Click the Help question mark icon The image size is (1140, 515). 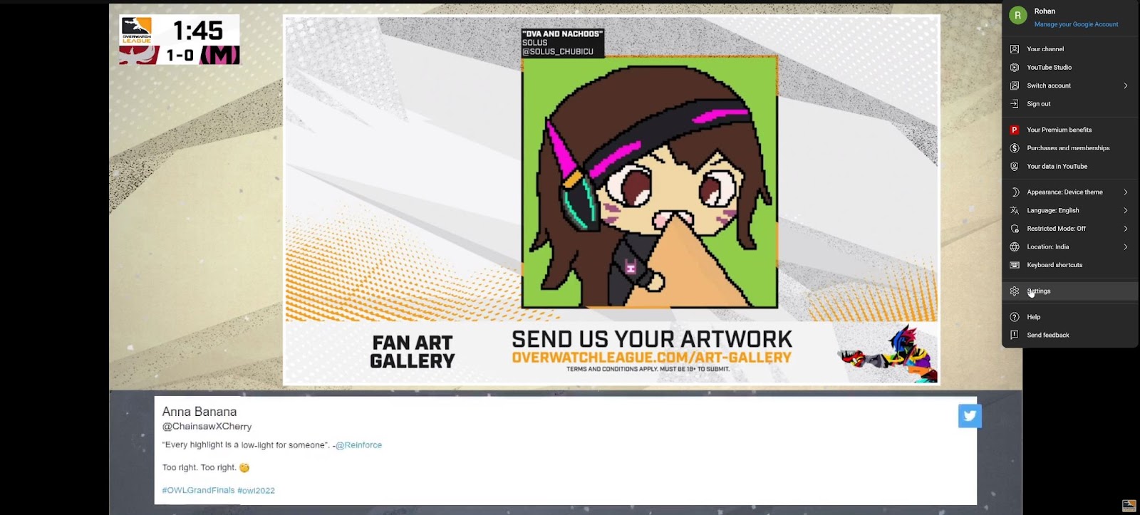click(x=1015, y=317)
